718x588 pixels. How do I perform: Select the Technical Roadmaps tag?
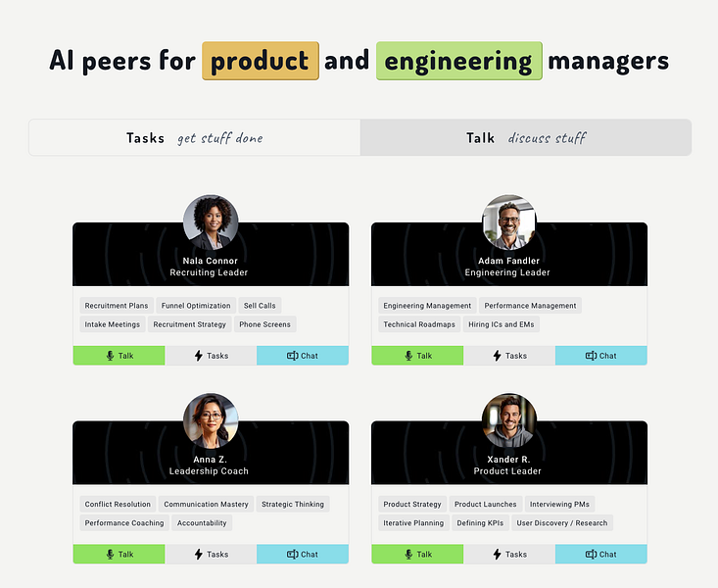[x=419, y=324]
